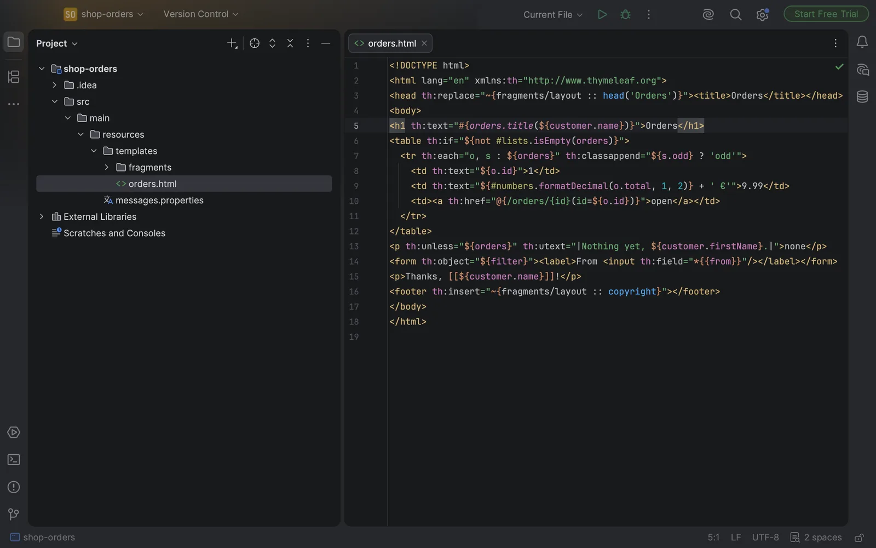Collapse the templates folder
The height and width of the screenshot is (548, 876).
(x=94, y=151)
